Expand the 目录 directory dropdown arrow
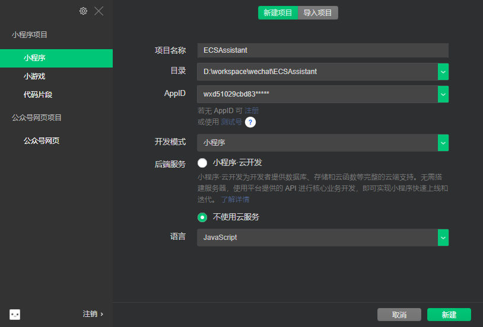 443,72
